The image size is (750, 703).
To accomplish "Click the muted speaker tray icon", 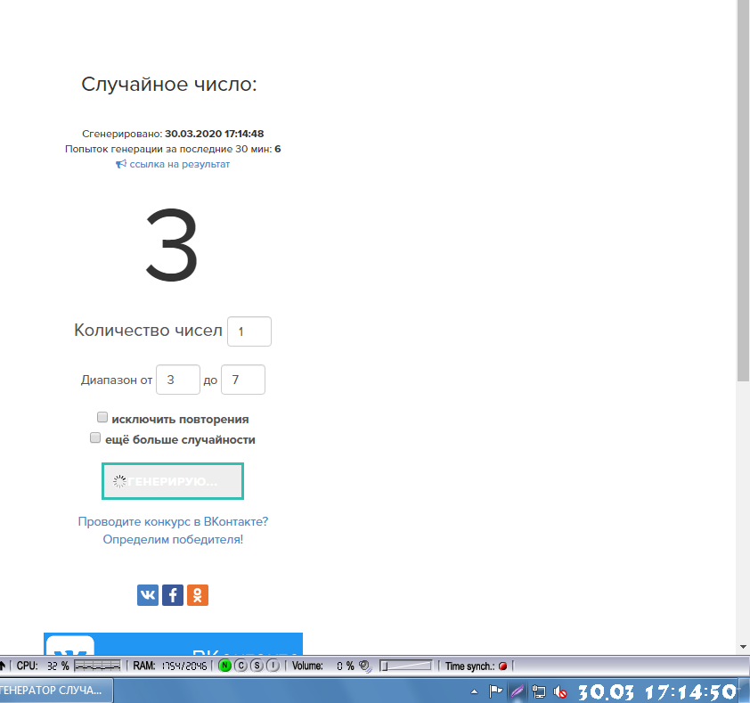I will tap(560, 691).
